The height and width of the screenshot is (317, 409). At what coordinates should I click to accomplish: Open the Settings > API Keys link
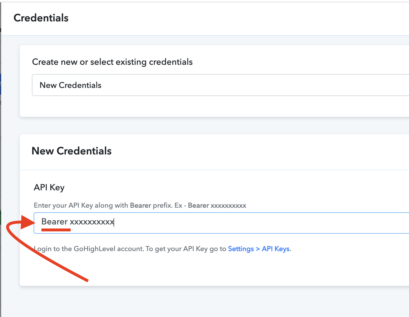(x=259, y=249)
